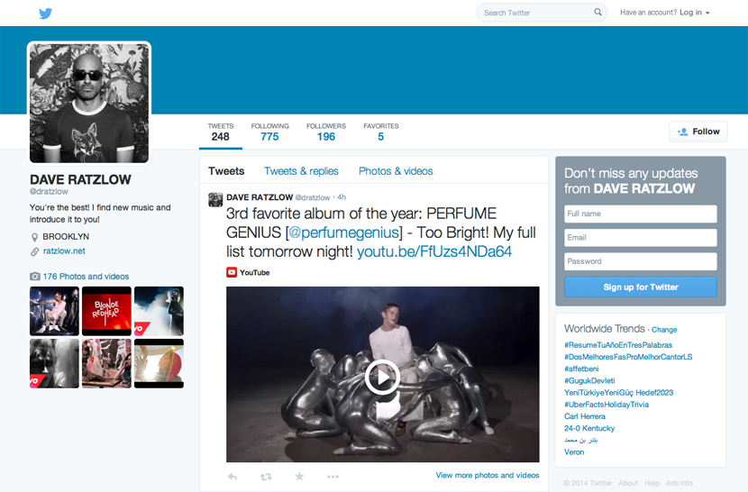Click Sign up for Twitter button
748x492 pixels.
coord(641,287)
